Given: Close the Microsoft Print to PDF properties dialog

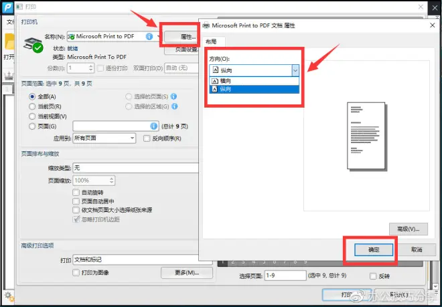Looking at the screenshot, I should (x=433, y=25).
